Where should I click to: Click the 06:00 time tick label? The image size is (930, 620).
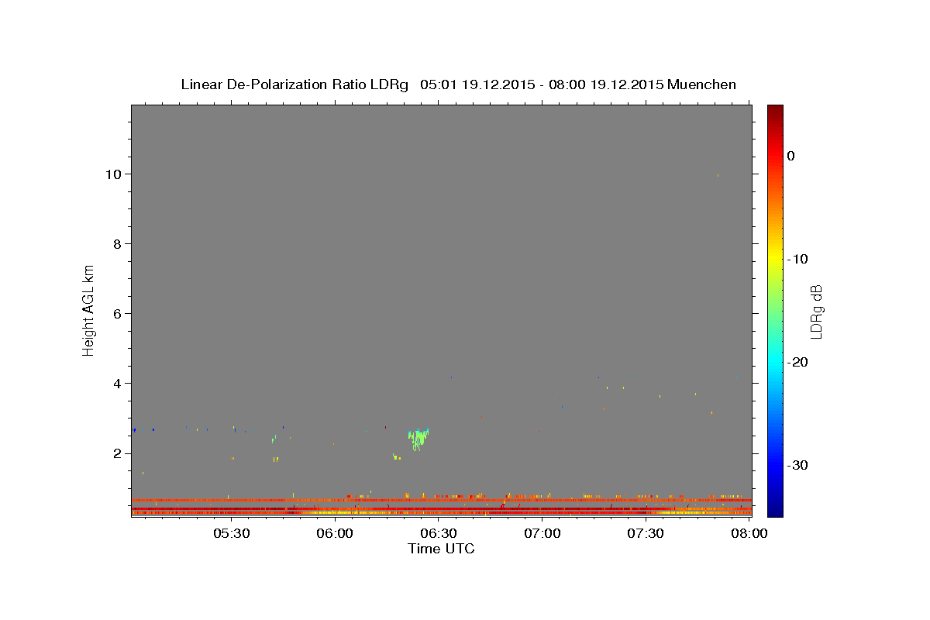(x=335, y=533)
